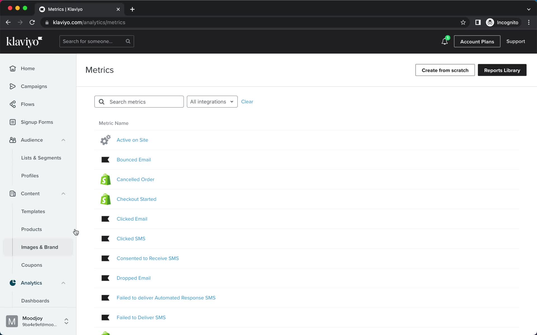Click the Search metrics input field

point(139,101)
